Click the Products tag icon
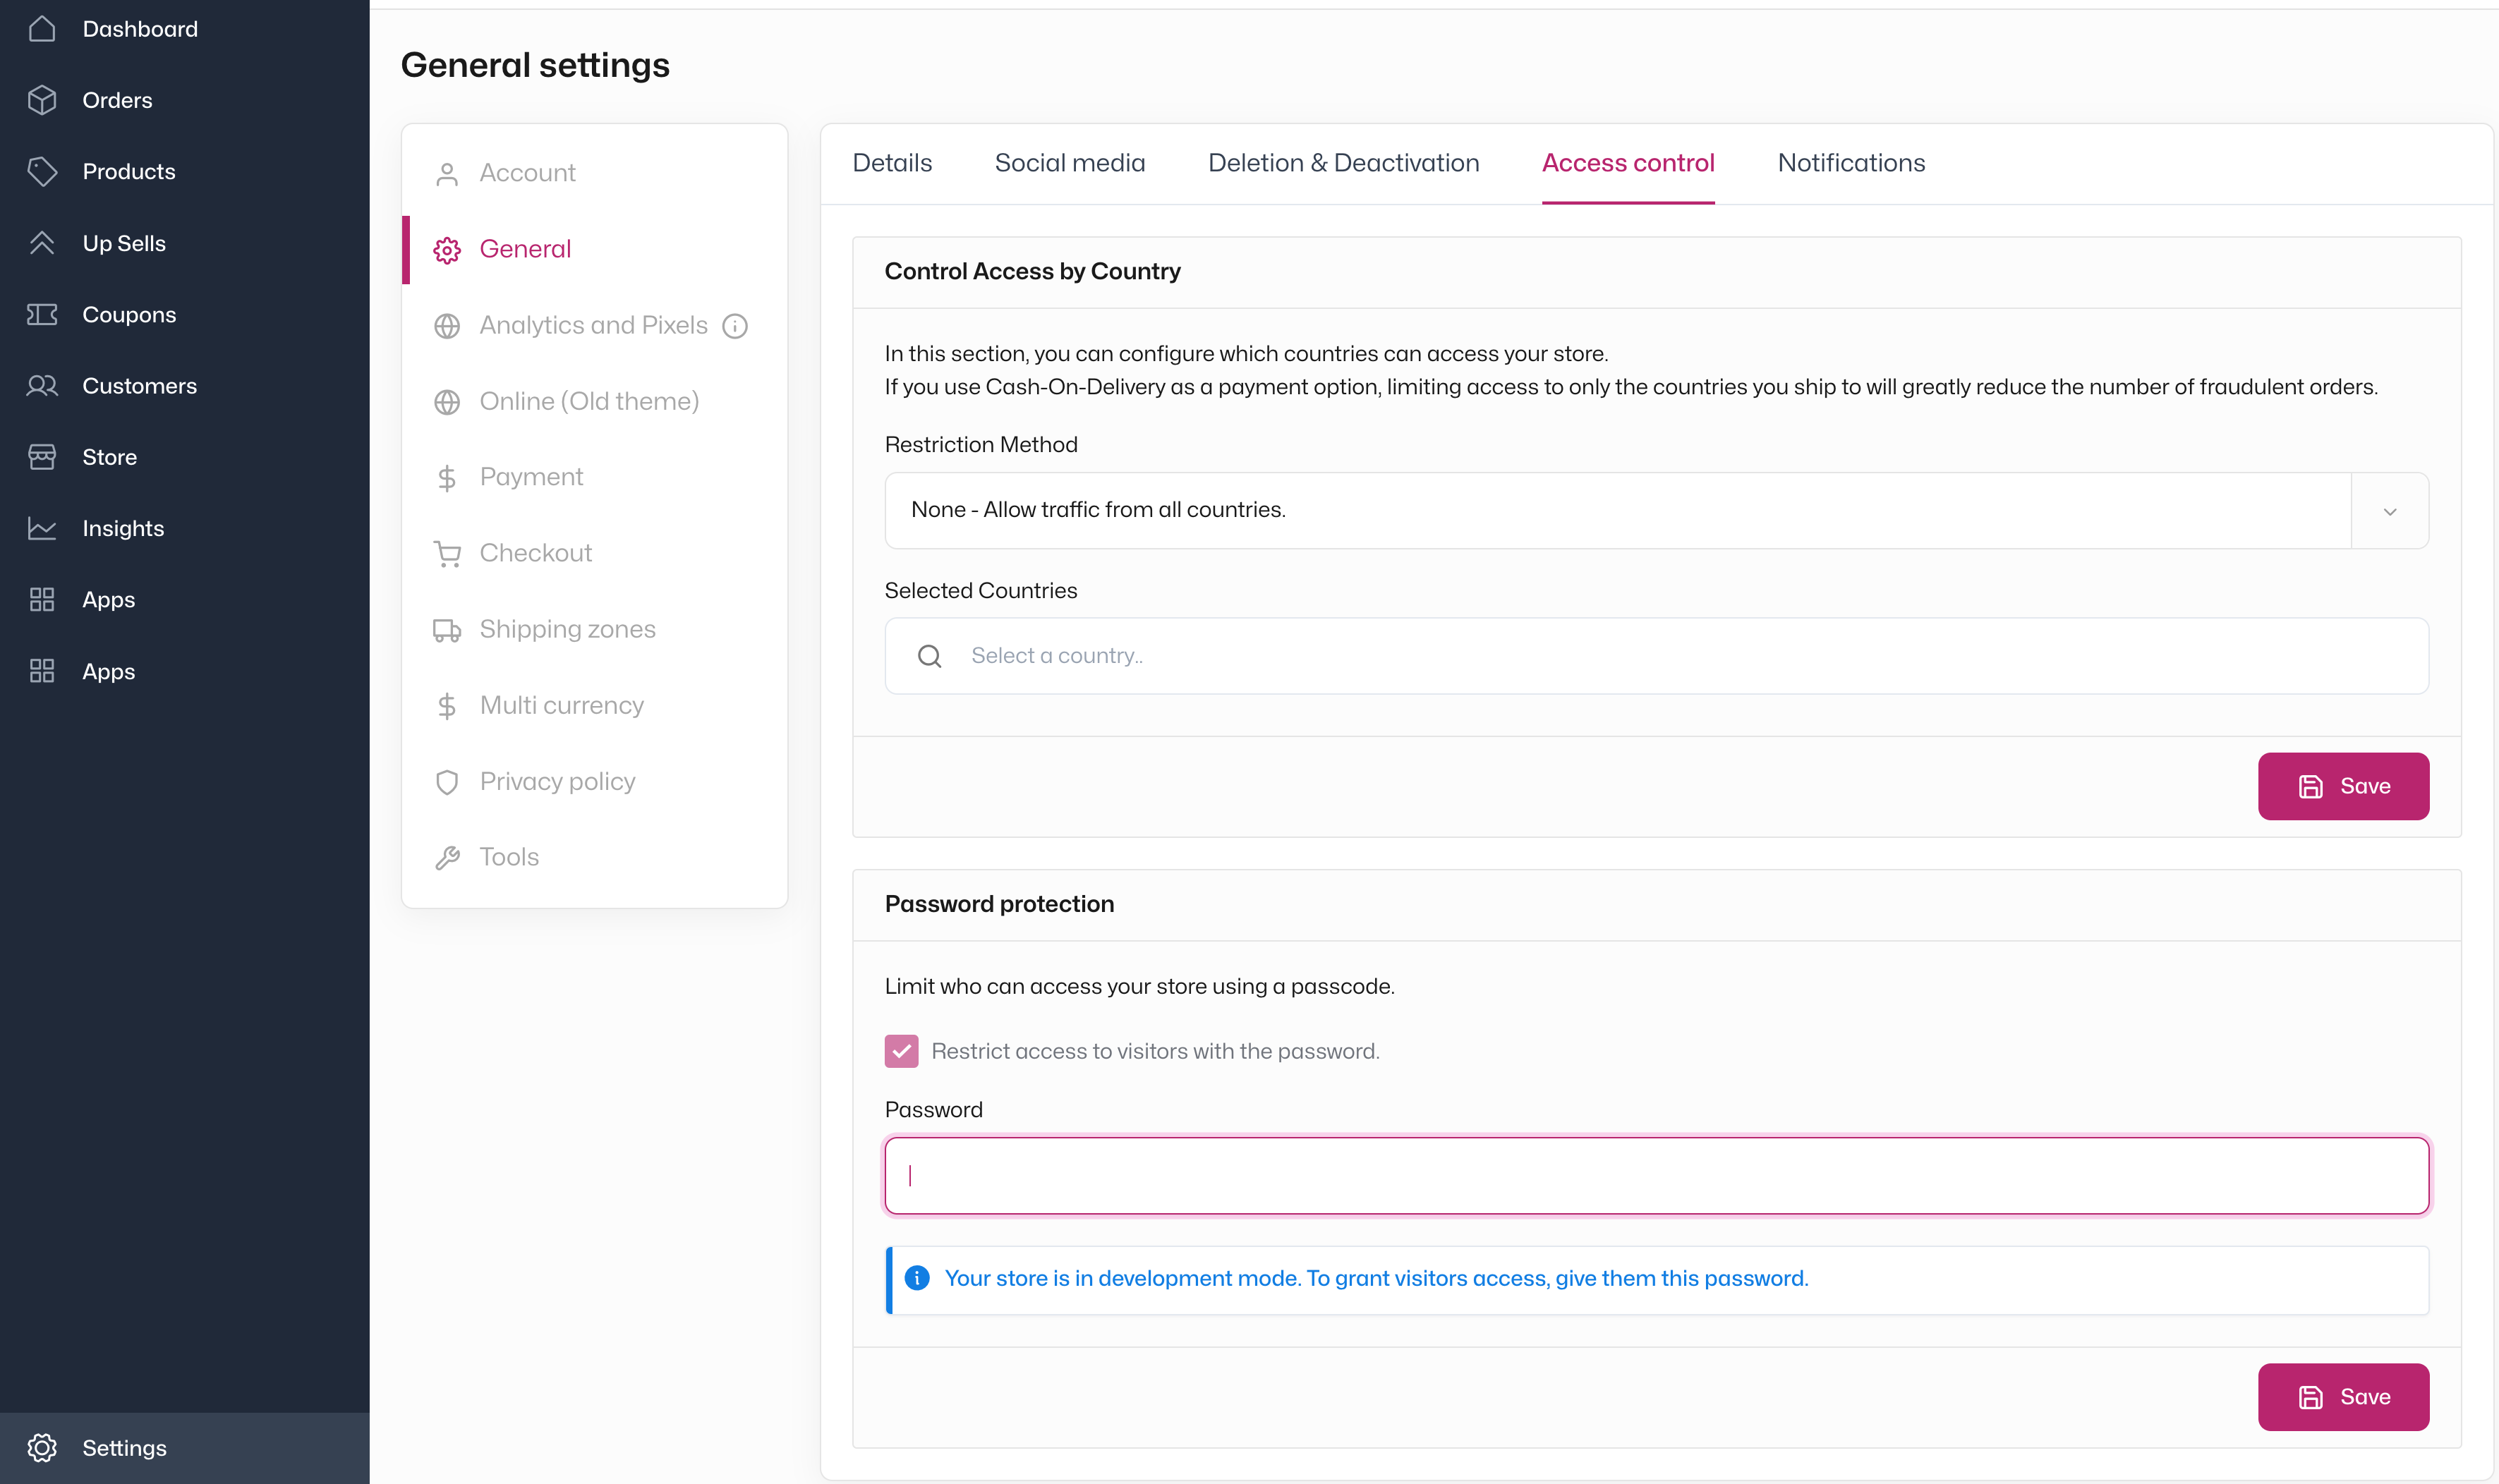Viewport: 2499px width, 1484px height. [x=42, y=171]
